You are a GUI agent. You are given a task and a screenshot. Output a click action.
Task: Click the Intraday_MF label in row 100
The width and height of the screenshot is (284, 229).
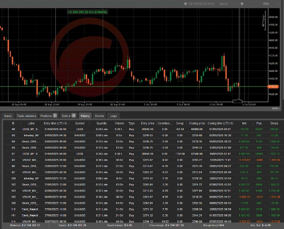click(x=31, y=178)
